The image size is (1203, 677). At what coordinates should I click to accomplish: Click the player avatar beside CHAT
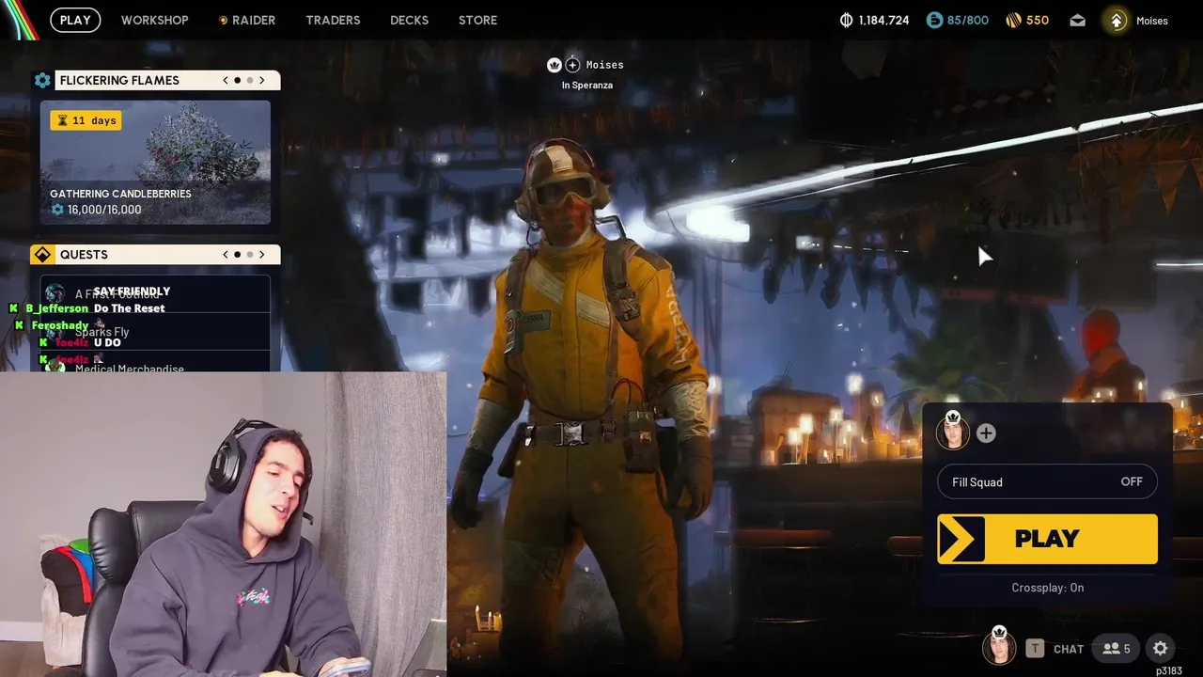999,647
